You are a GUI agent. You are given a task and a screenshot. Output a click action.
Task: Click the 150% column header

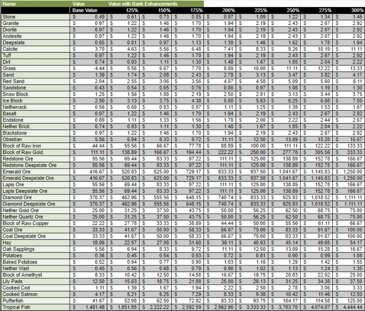tap(156, 10)
